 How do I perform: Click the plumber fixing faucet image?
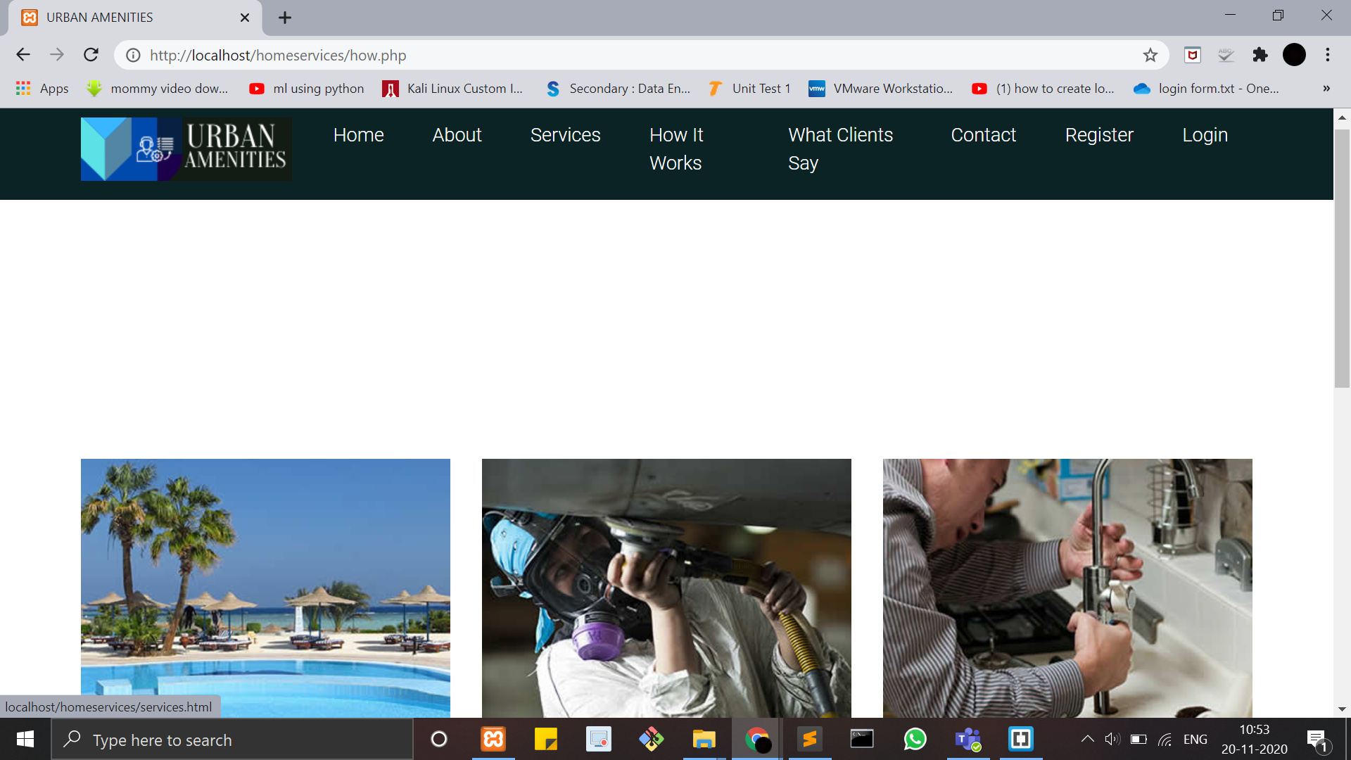(1067, 588)
